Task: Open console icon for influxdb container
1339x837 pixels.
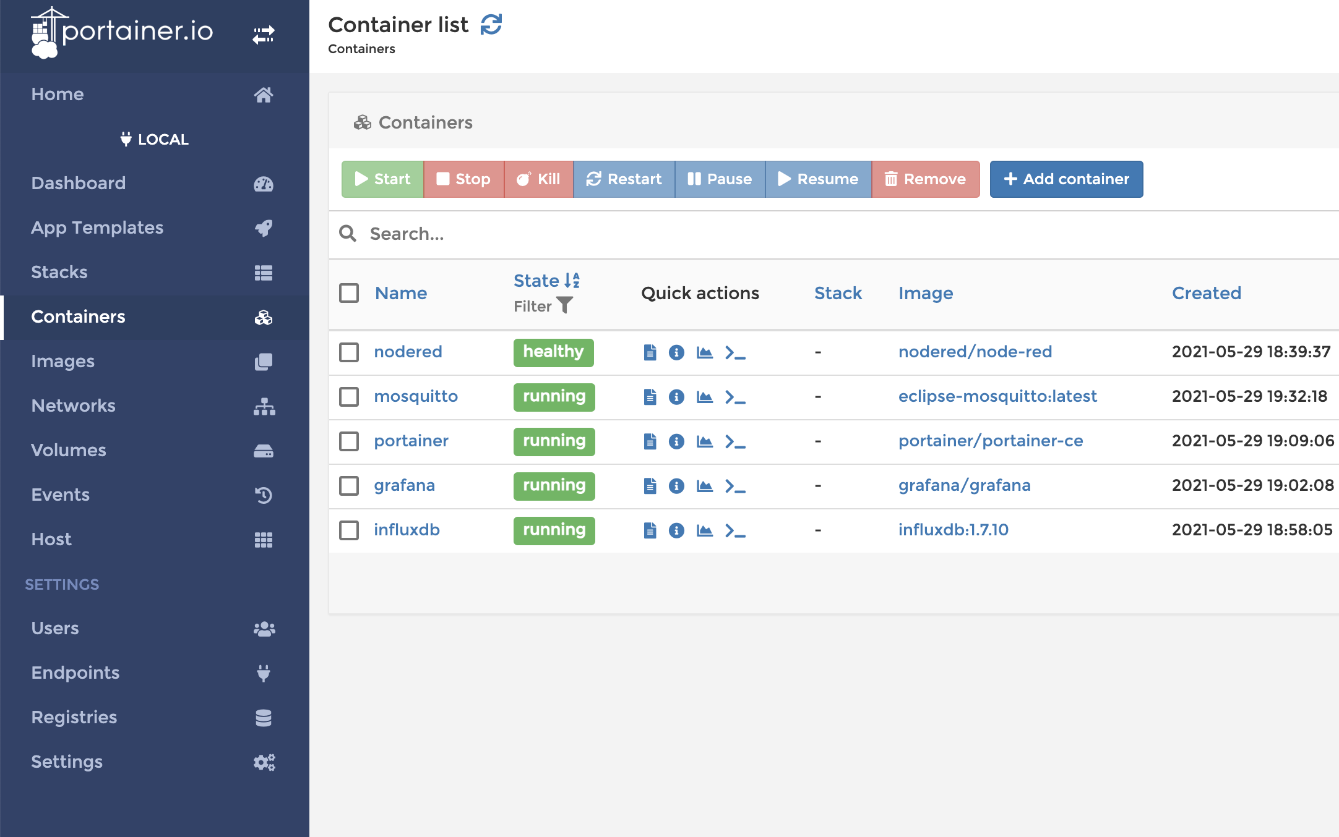Action: click(735, 531)
